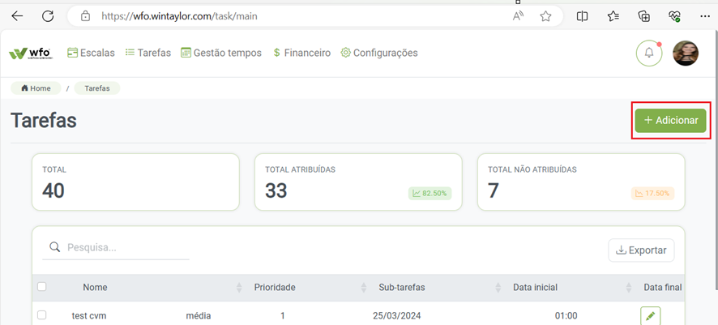The height and width of the screenshot is (325, 718).
Task: Click the Exportar button
Action: (x=641, y=250)
